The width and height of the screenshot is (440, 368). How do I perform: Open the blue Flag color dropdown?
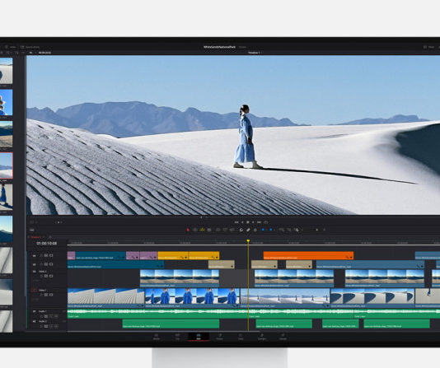tap(267, 230)
